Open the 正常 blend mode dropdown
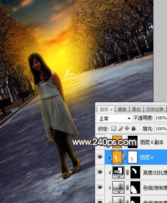167x203 pixels. coord(115,118)
